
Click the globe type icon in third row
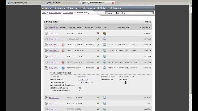coord(105,45)
